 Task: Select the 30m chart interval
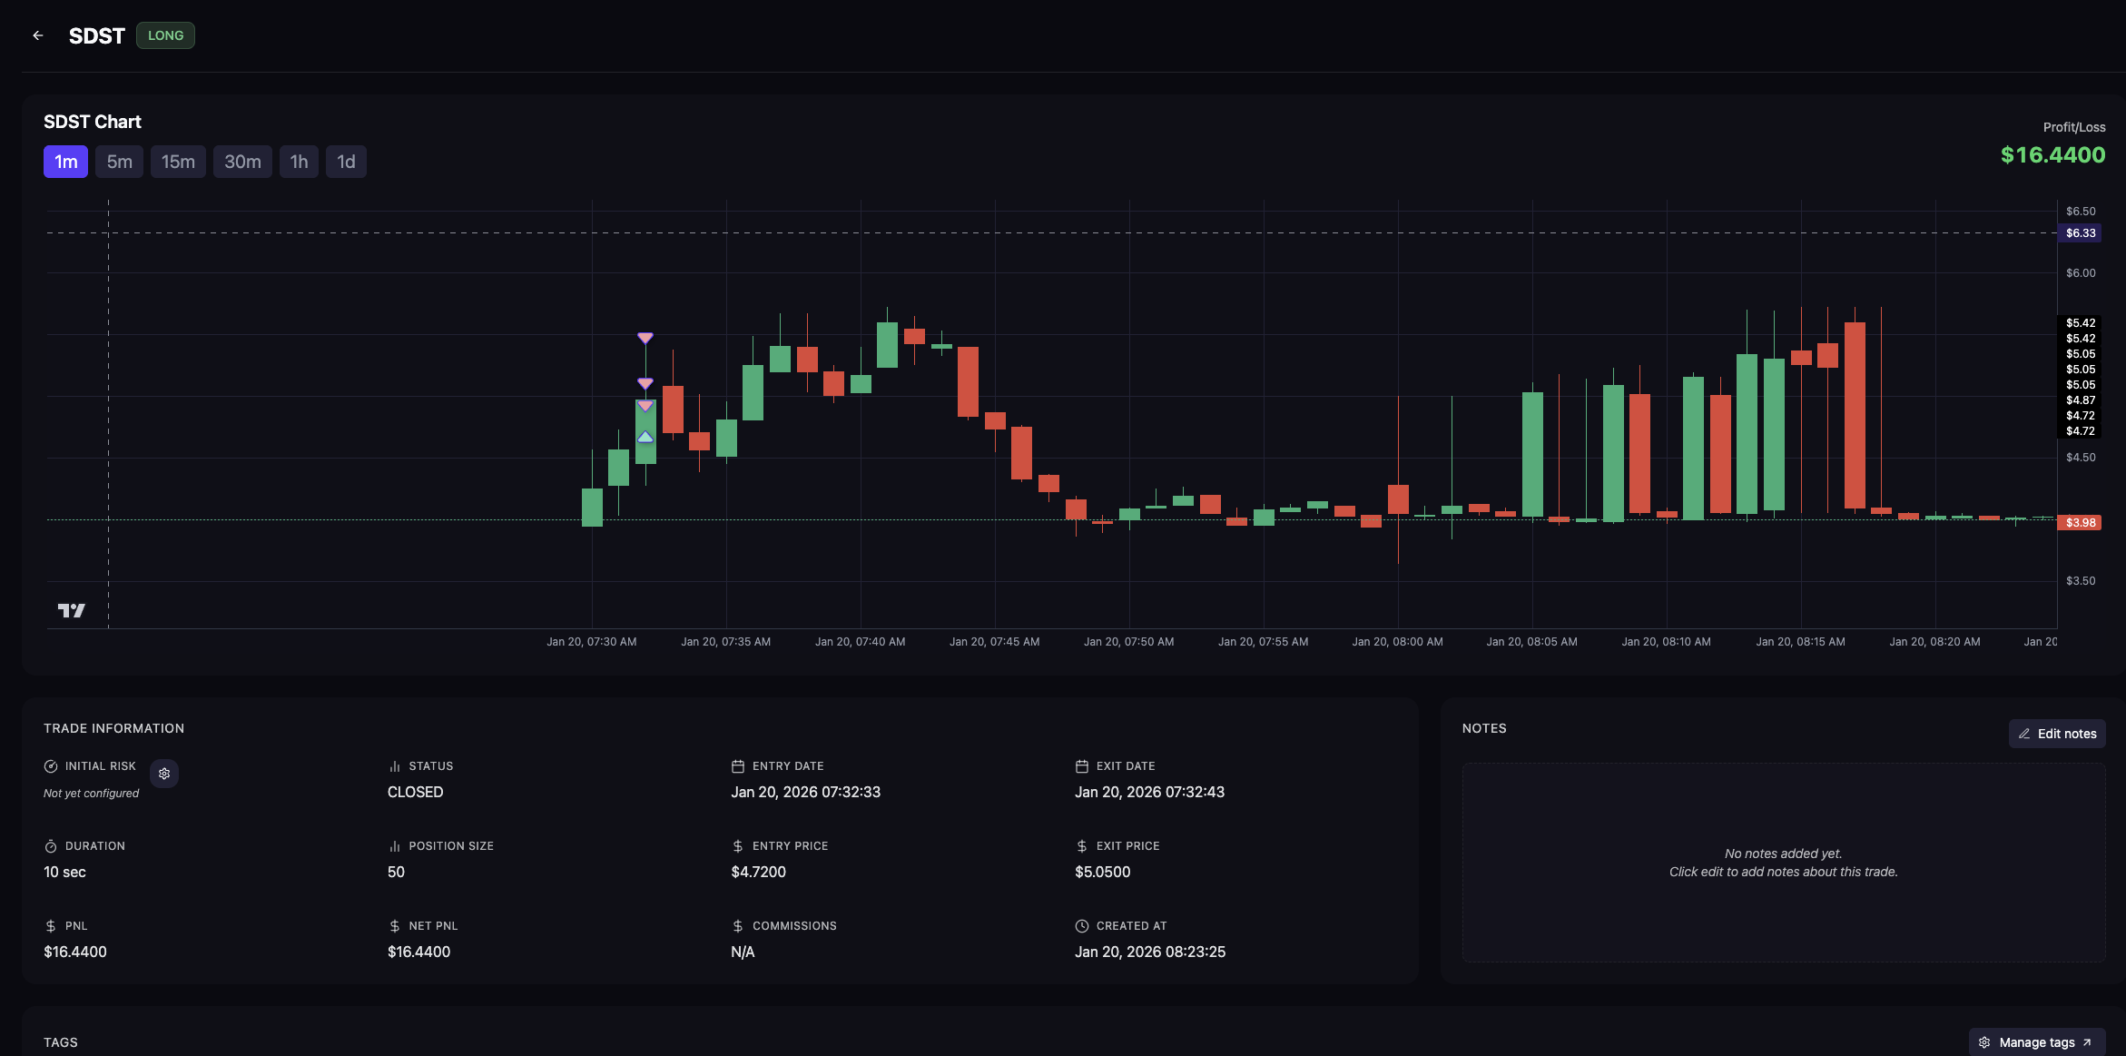[242, 162]
